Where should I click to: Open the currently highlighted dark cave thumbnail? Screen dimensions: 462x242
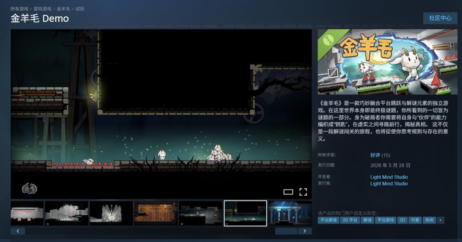[x=246, y=213]
